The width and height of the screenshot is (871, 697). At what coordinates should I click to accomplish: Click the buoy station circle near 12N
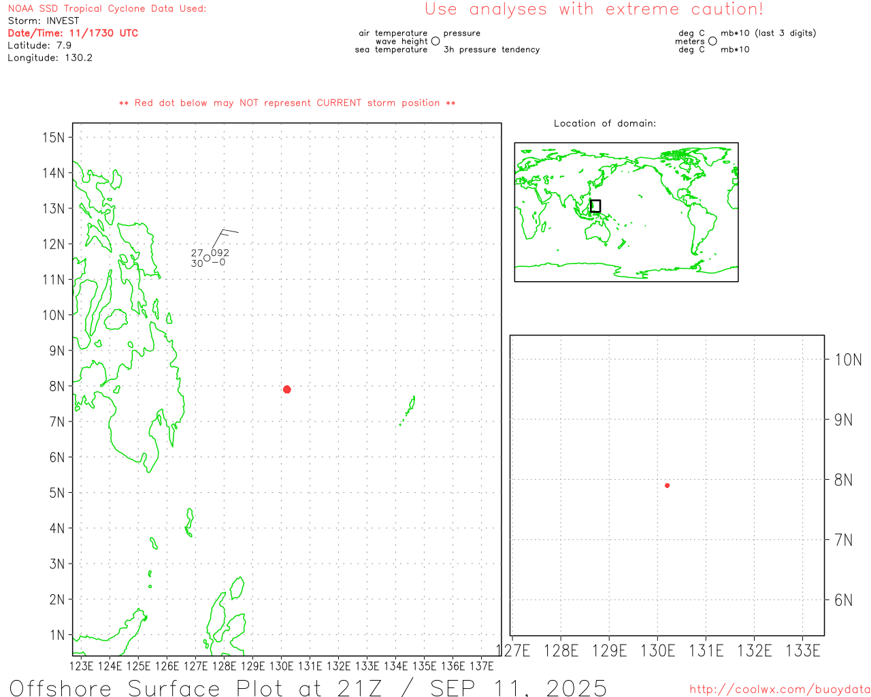tap(207, 258)
